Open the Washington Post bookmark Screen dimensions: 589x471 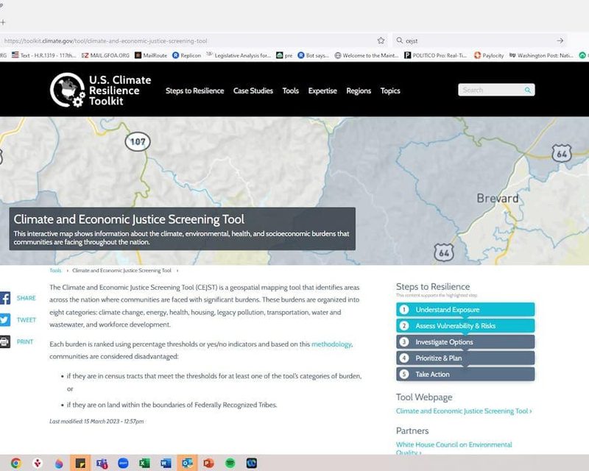[541, 55]
